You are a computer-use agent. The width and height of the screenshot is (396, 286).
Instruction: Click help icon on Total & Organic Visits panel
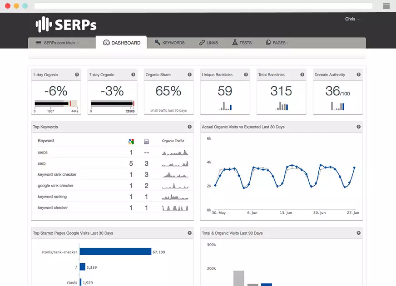(x=358, y=233)
